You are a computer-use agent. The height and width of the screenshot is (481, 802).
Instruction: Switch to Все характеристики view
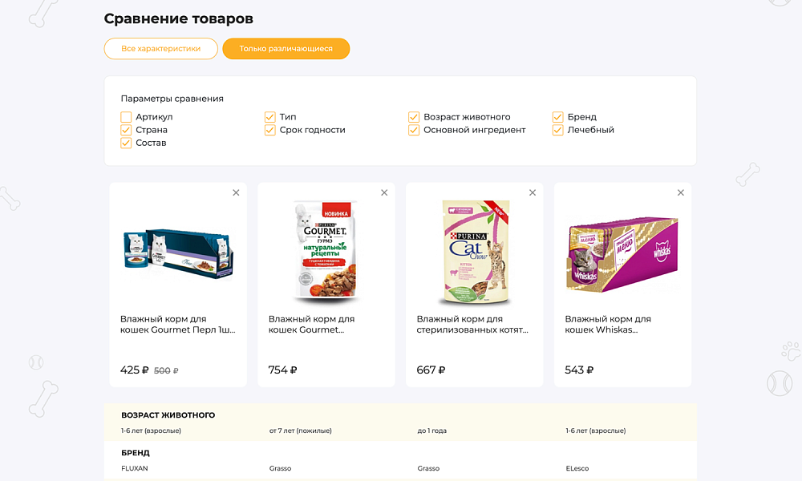[x=160, y=49]
